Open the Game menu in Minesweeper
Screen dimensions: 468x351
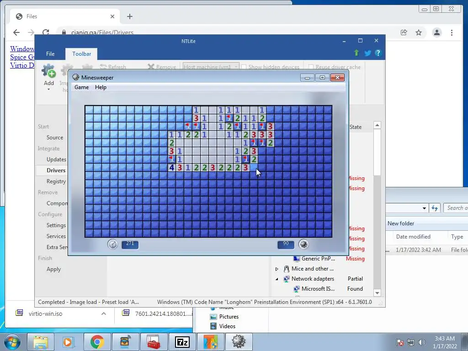click(x=81, y=87)
